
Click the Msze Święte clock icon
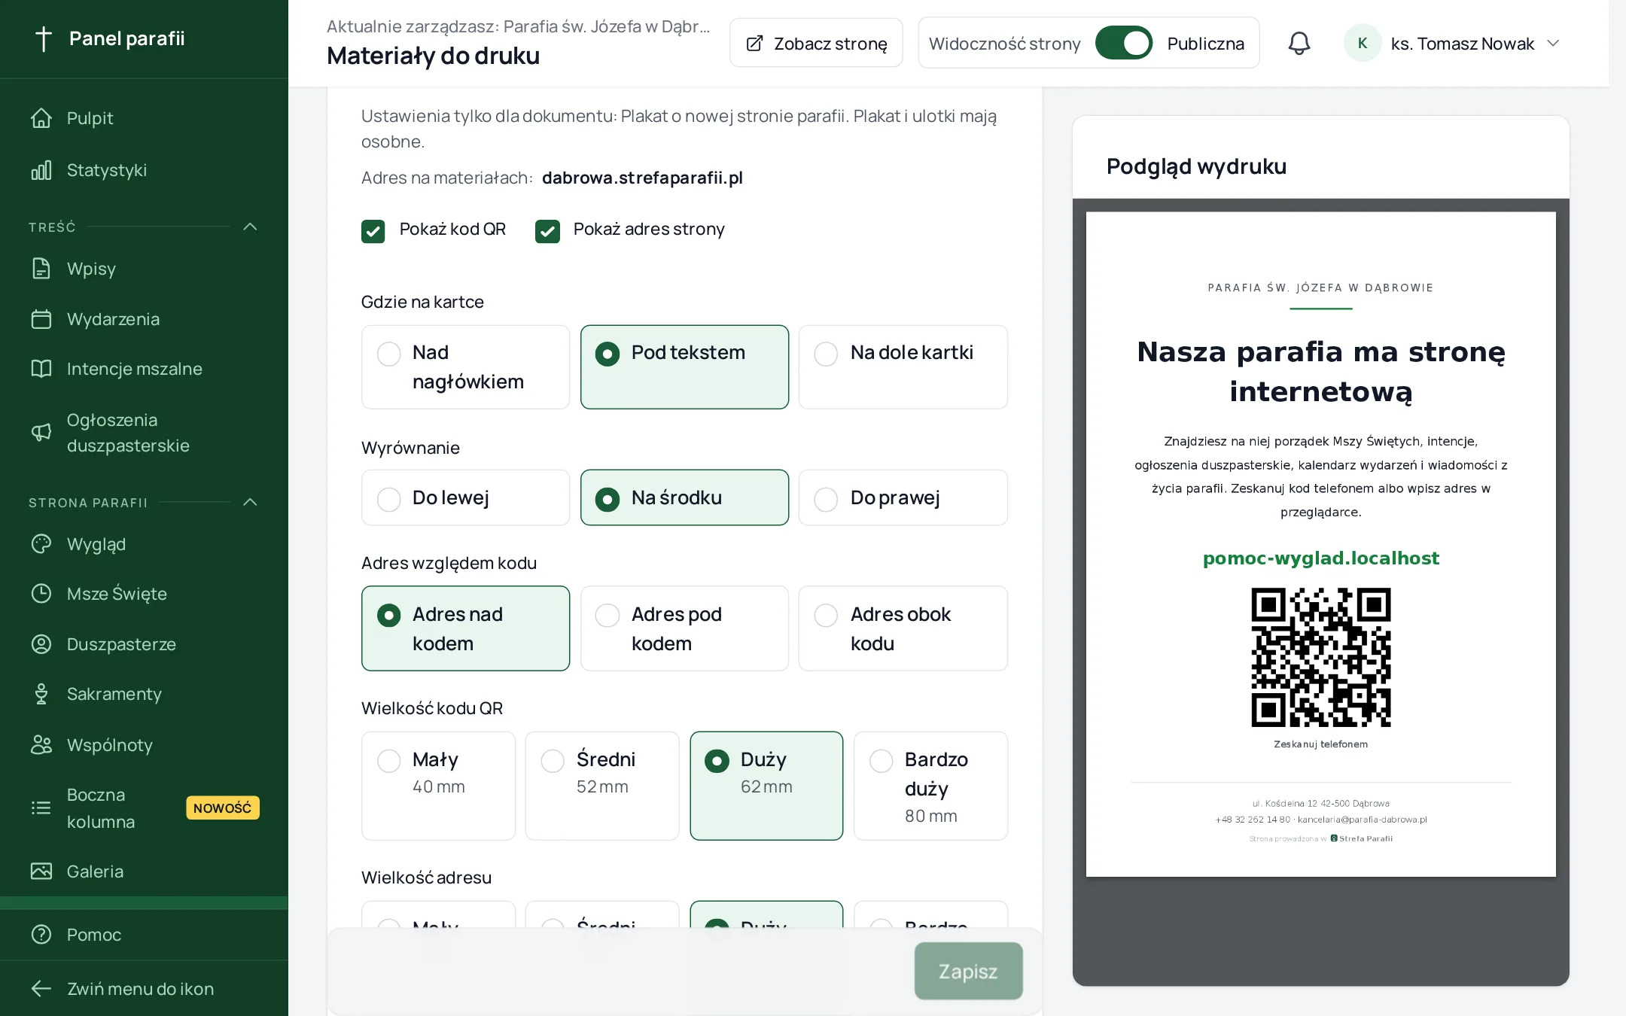coord(41,594)
